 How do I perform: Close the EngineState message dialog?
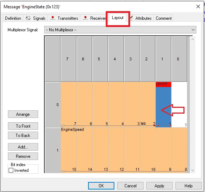tap(198, 6)
